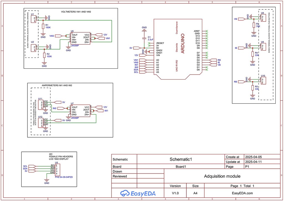Click the 'Drawn' field in title block

(117, 172)
